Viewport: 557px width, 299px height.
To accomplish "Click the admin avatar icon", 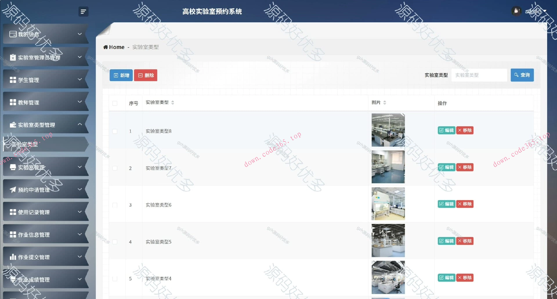I will point(517,11).
